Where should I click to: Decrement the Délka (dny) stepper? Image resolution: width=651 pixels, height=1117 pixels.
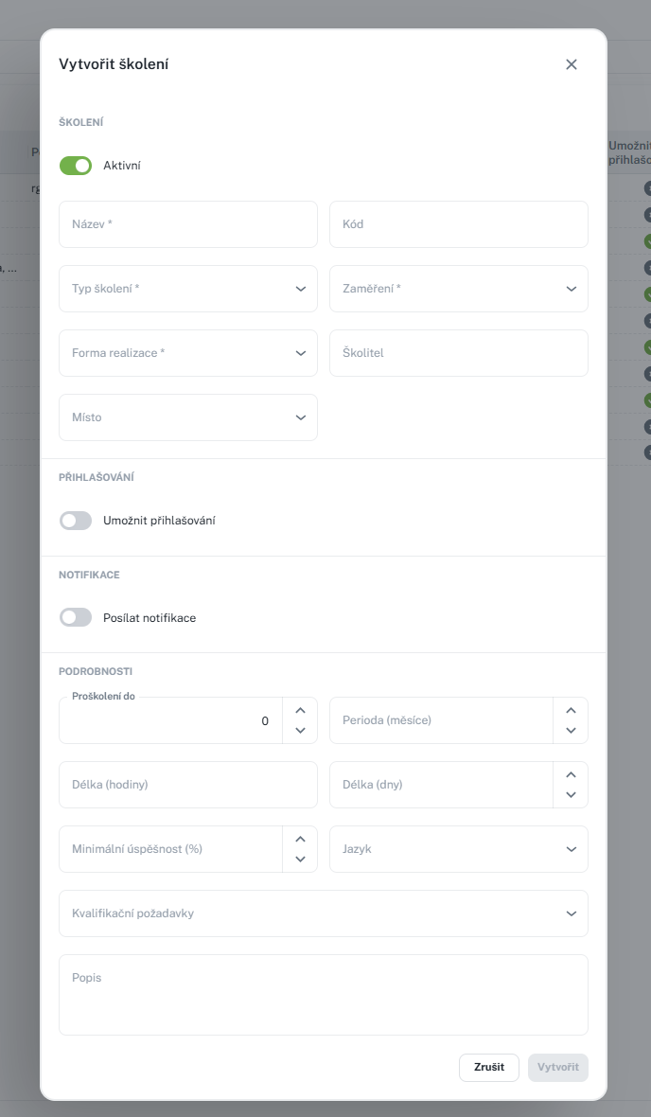tap(572, 794)
